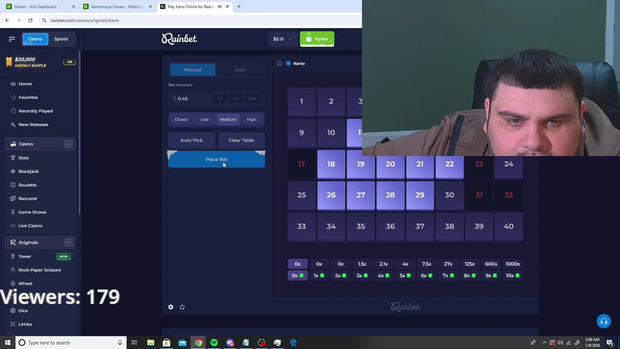The width and height of the screenshot is (620, 349).
Task: Select Classic risk level
Action: click(x=181, y=119)
